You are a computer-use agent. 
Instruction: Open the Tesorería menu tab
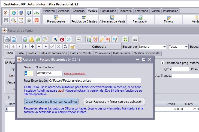[125, 11]
